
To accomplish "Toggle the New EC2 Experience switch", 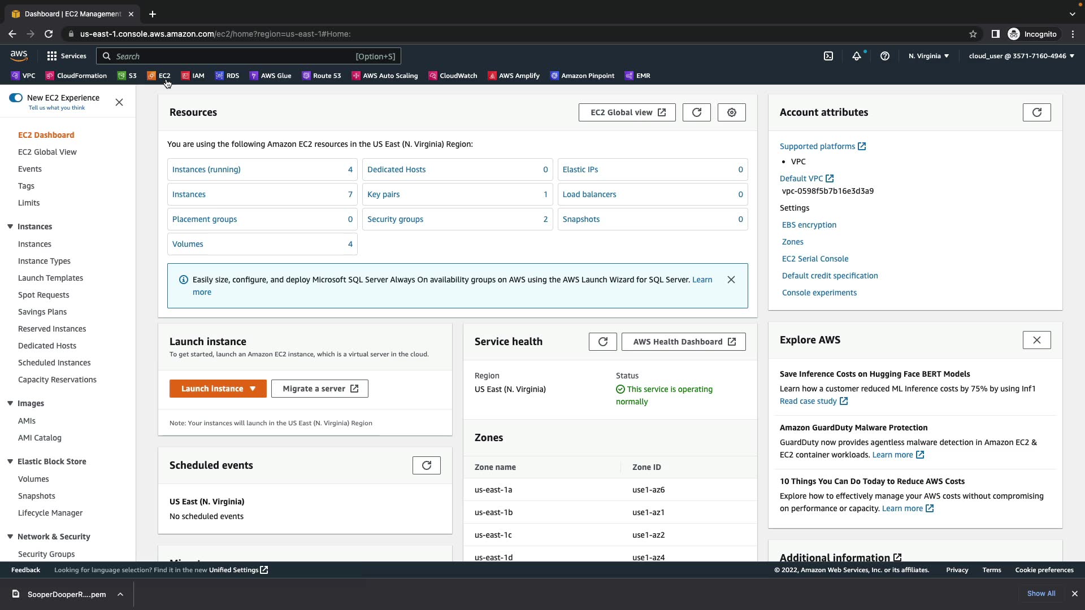I will coord(16,98).
